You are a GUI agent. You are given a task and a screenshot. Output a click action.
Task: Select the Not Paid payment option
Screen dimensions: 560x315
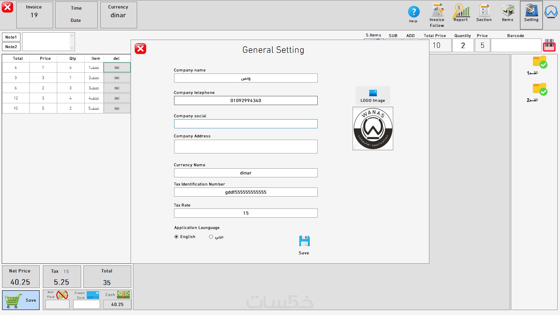point(62,295)
